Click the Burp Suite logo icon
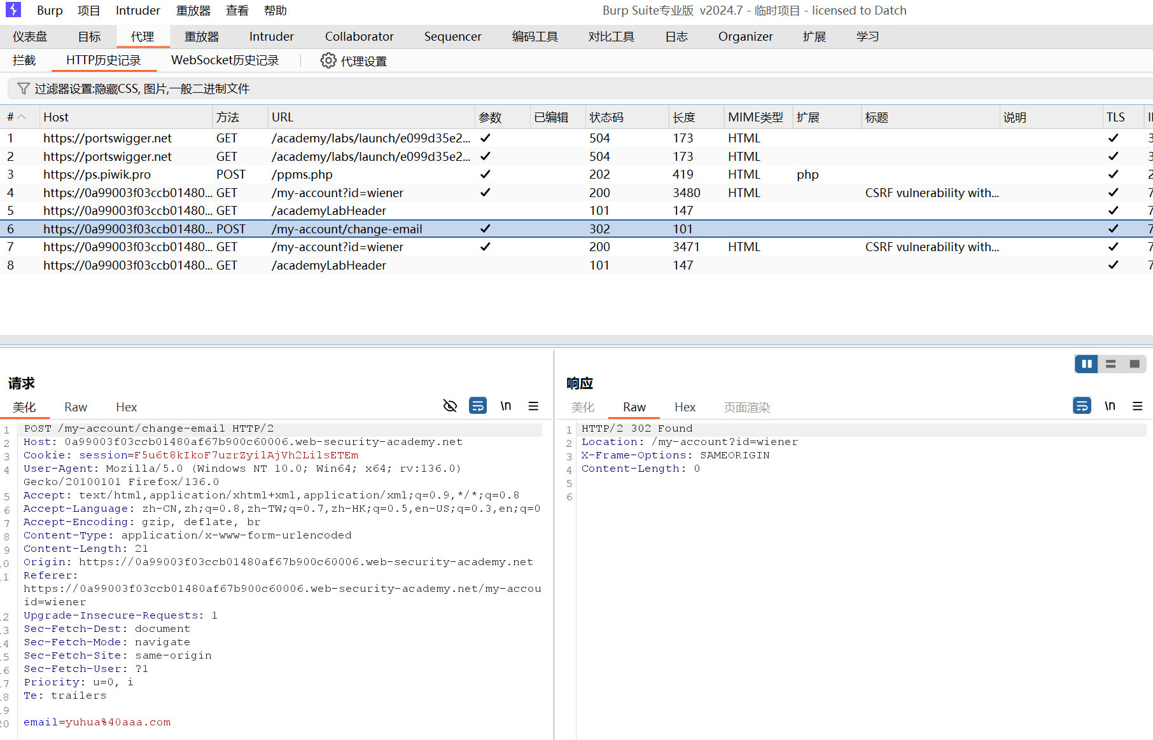 click(13, 10)
